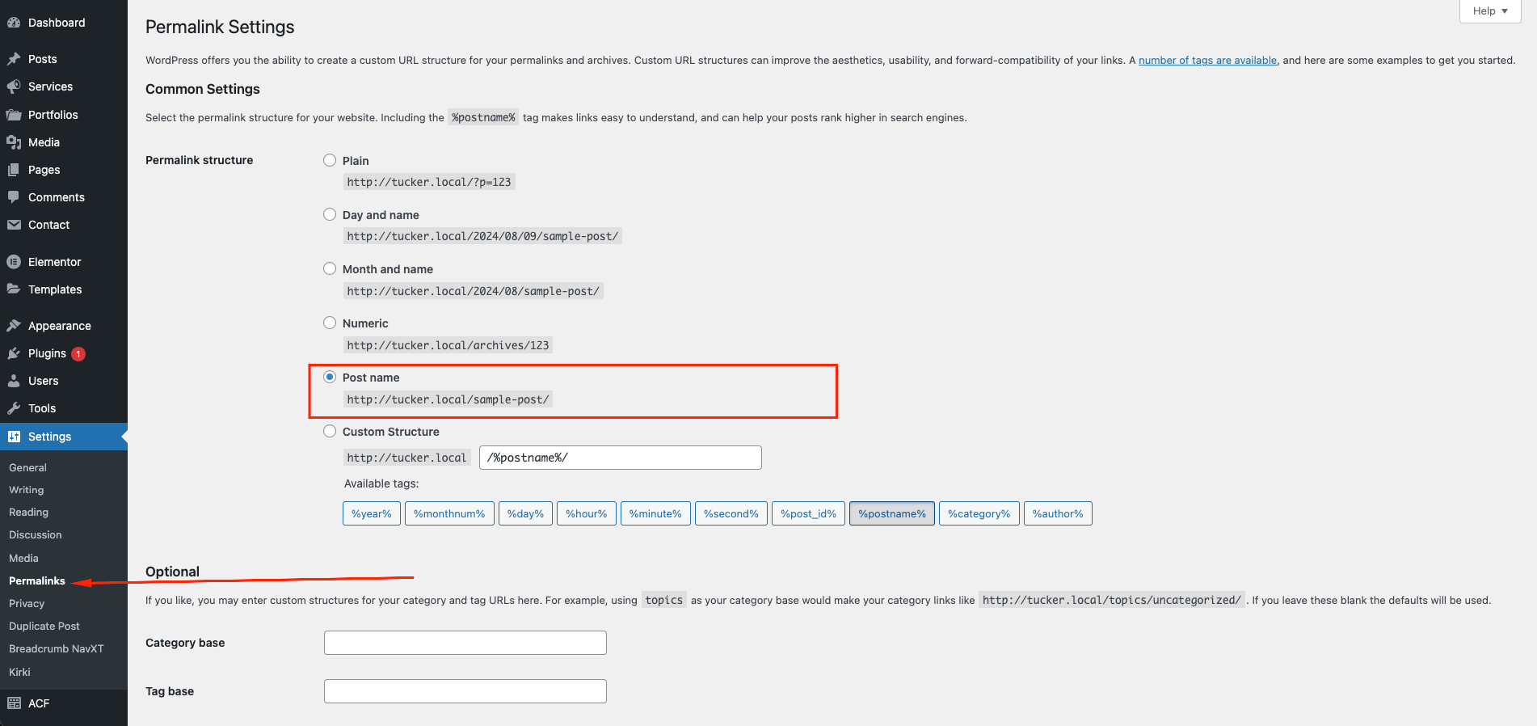Open the 'number of tags are available' link

(1207, 60)
